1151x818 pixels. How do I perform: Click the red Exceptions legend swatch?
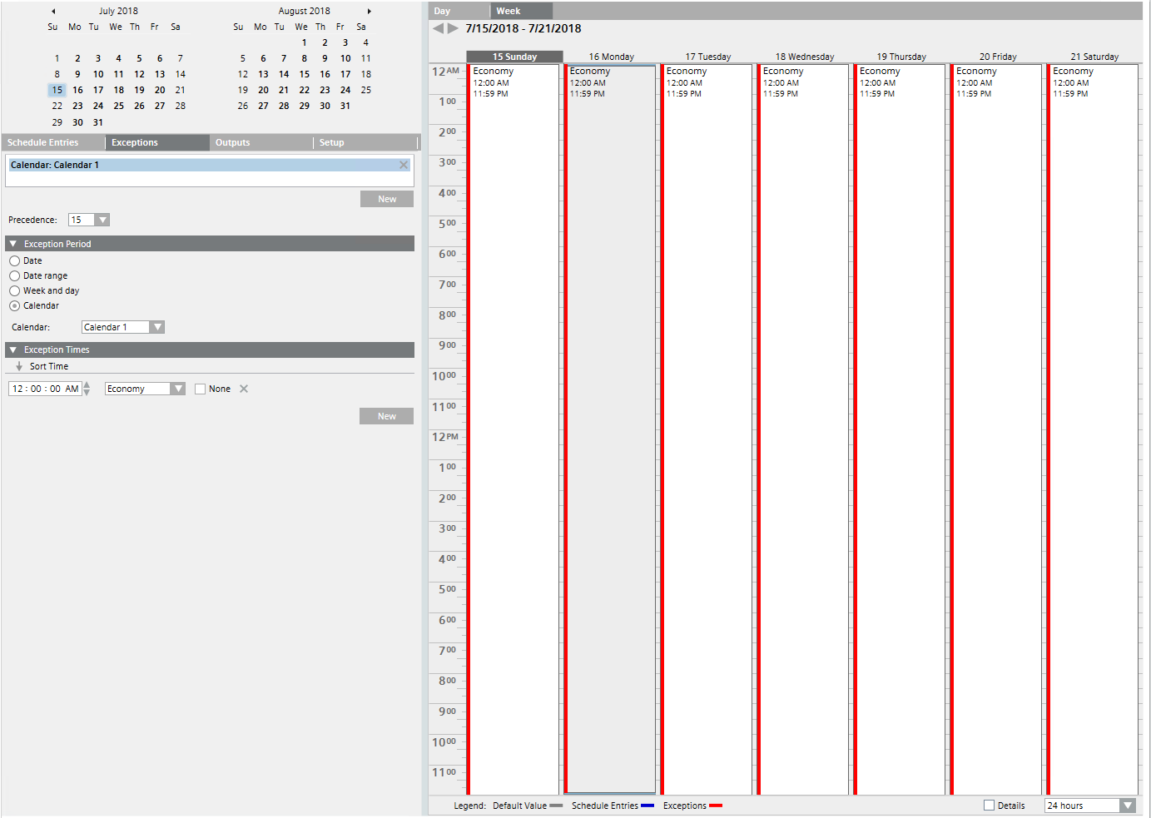tap(716, 805)
